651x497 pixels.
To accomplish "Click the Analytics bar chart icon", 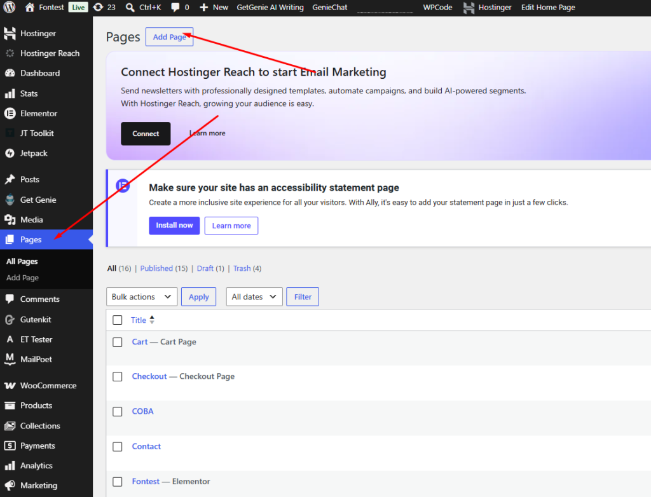I will (x=10, y=465).
